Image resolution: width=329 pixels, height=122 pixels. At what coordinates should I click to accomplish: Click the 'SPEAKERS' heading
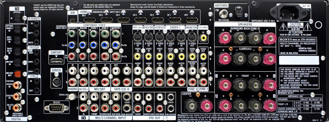pyautogui.click(x=245, y=25)
